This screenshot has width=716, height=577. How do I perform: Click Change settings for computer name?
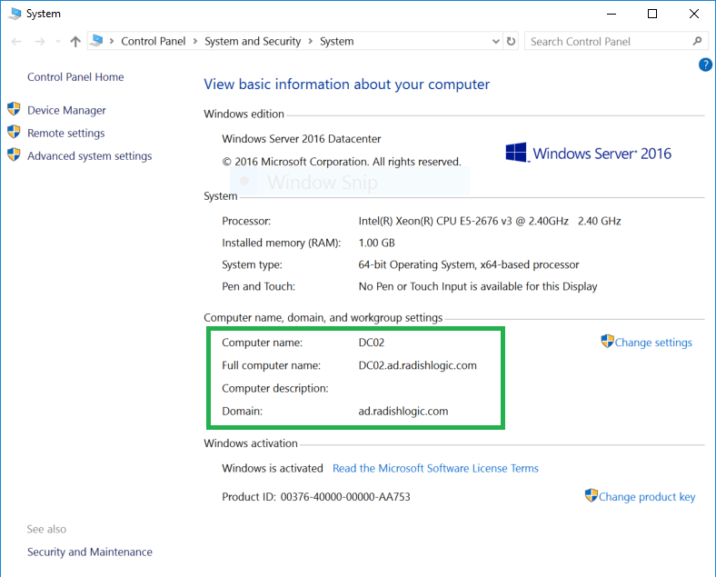click(x=653, y=343)
